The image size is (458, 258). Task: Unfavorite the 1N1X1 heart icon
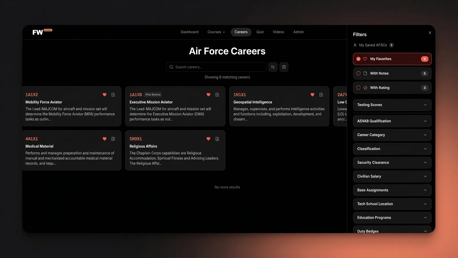point(312,95)
